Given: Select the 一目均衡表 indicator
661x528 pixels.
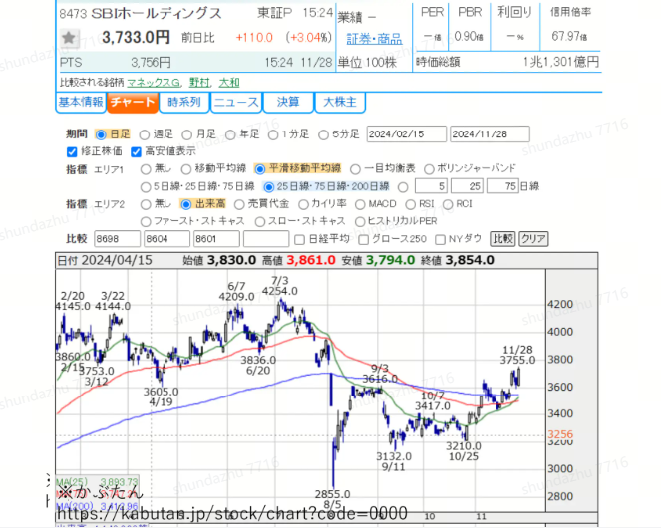Looking at the screenshot, I should 355,169.
